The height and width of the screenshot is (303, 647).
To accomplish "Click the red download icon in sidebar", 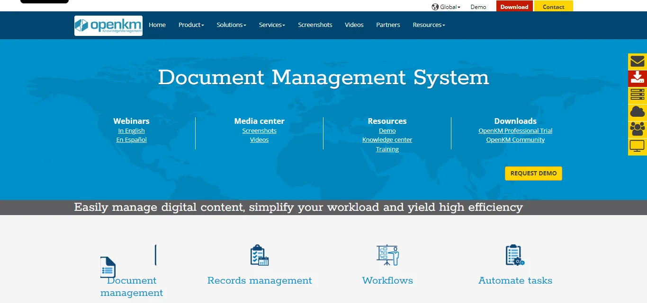I will (638, 78).
